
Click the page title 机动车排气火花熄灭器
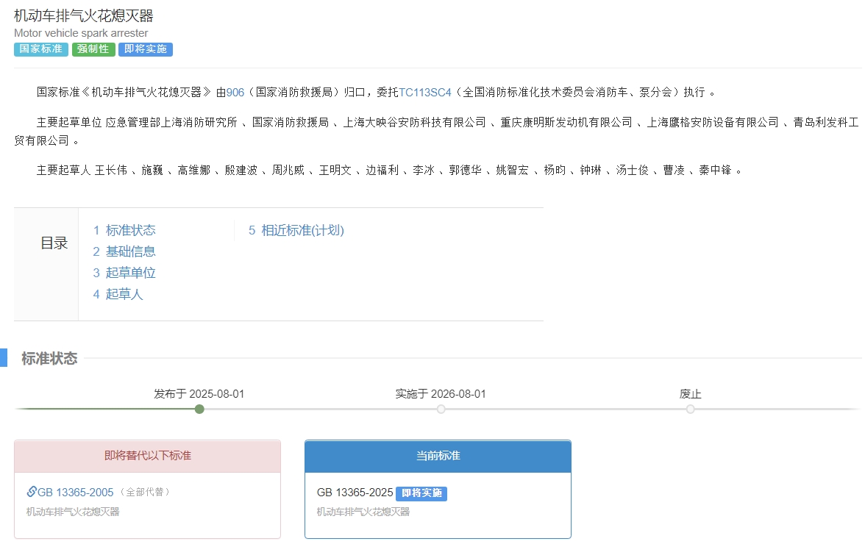point(84,15)
